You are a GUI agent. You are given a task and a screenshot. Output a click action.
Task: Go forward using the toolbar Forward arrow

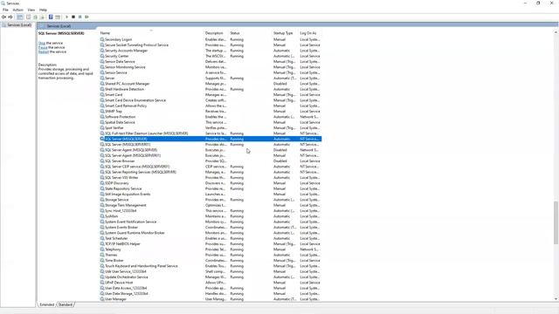click(x=10, y=17)
